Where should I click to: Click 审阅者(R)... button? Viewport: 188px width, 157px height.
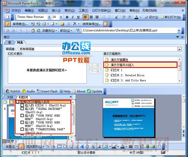(x=20, y=24)
